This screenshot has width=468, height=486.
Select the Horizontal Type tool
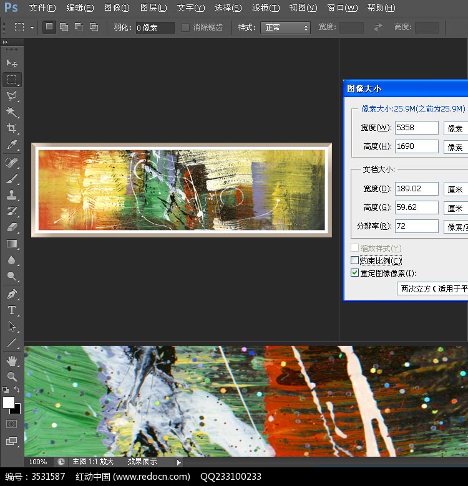(12, 310)
